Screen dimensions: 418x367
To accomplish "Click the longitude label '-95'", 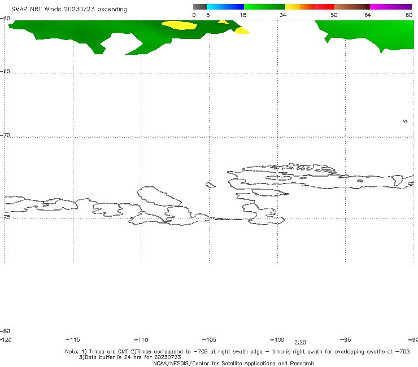I will click(346, 340).
